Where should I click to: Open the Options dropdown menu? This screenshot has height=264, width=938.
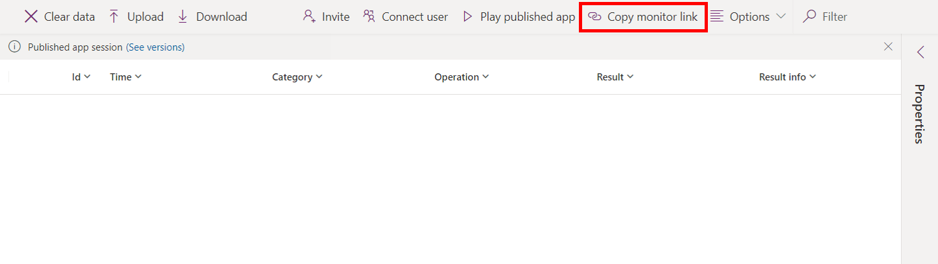[x=747, y=17]
